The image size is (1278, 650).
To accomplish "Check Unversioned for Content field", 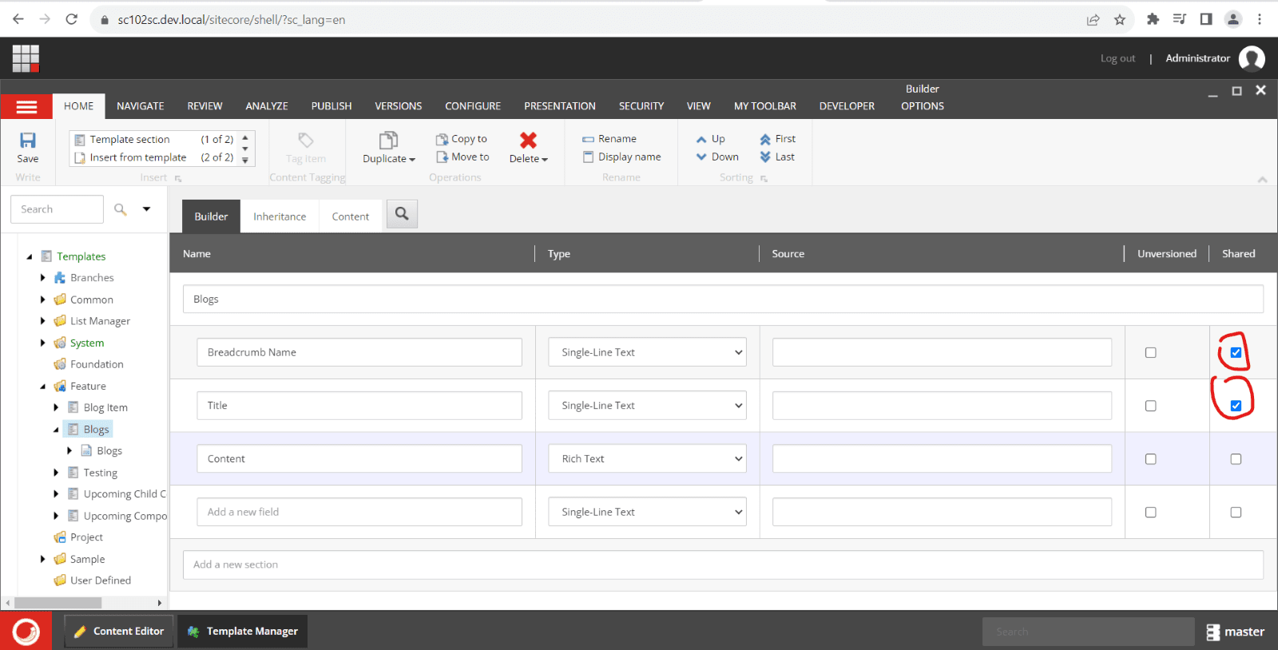I will coord(1150,459).
